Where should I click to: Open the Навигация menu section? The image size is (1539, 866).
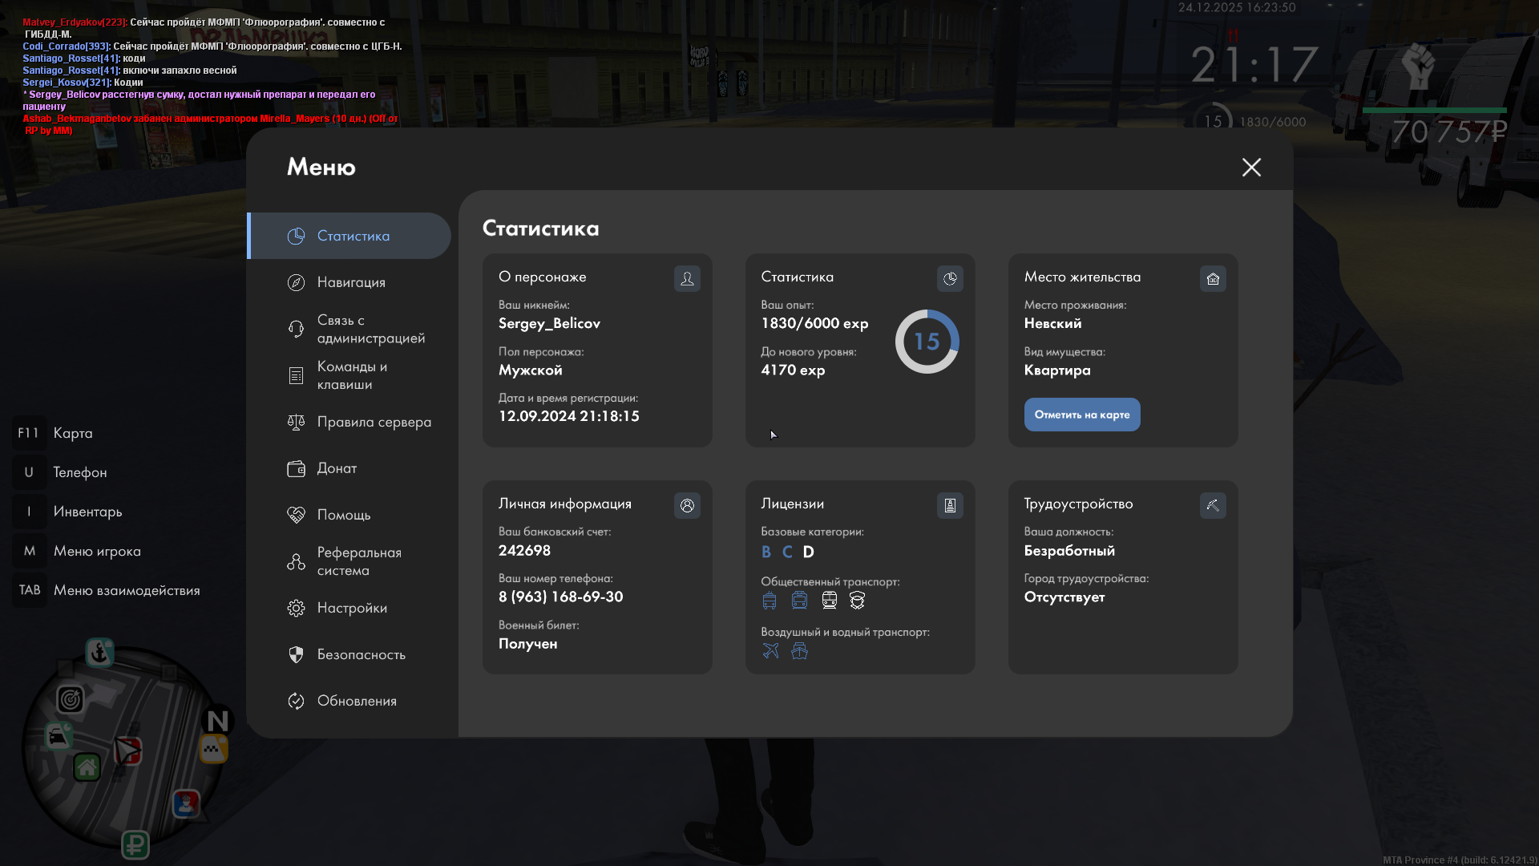(351, 282)
